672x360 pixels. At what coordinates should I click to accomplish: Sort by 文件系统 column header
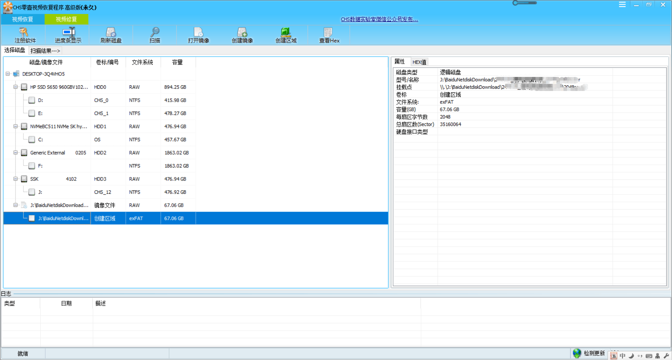(x=142, y=62)
